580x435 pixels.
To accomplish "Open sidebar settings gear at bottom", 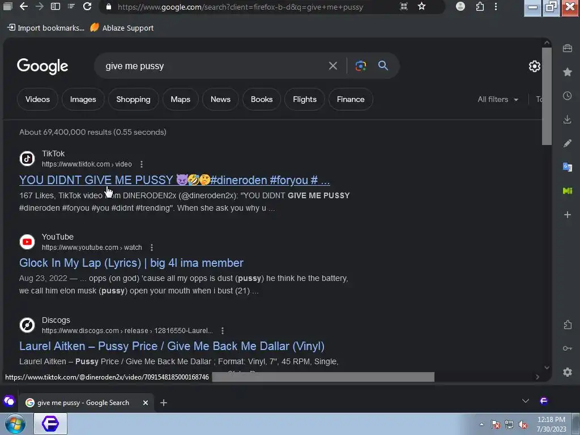I will tap(568, 372).
